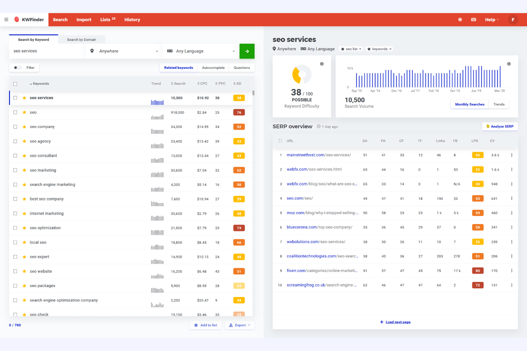Switch to Search by Domain tab
The height and width of the screenshot is (351, 527).
click(82, 39)
